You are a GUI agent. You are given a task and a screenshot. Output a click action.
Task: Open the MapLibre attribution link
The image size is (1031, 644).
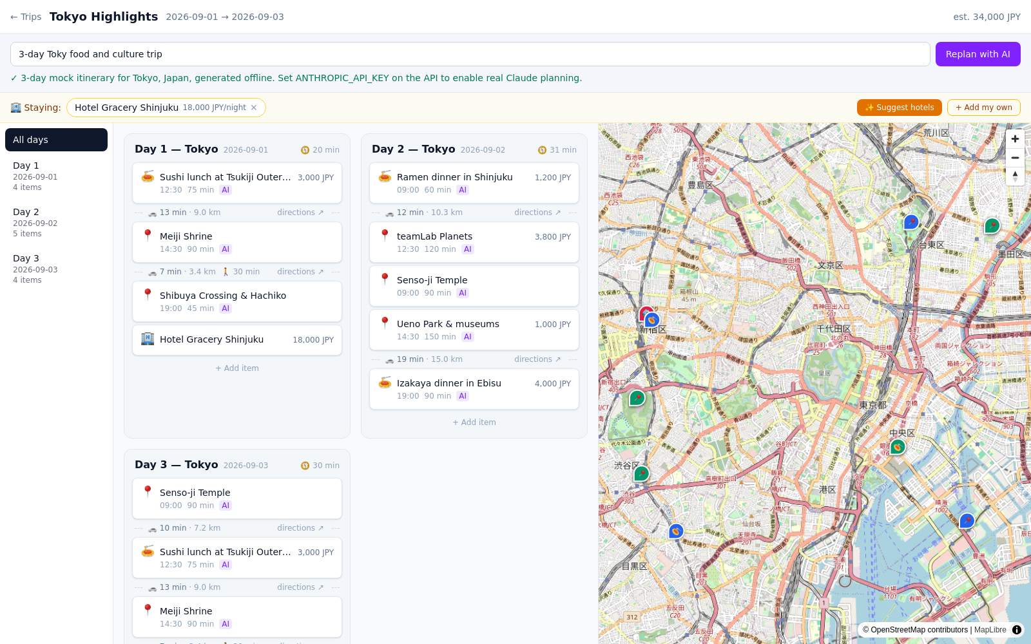tap(990, 630)
